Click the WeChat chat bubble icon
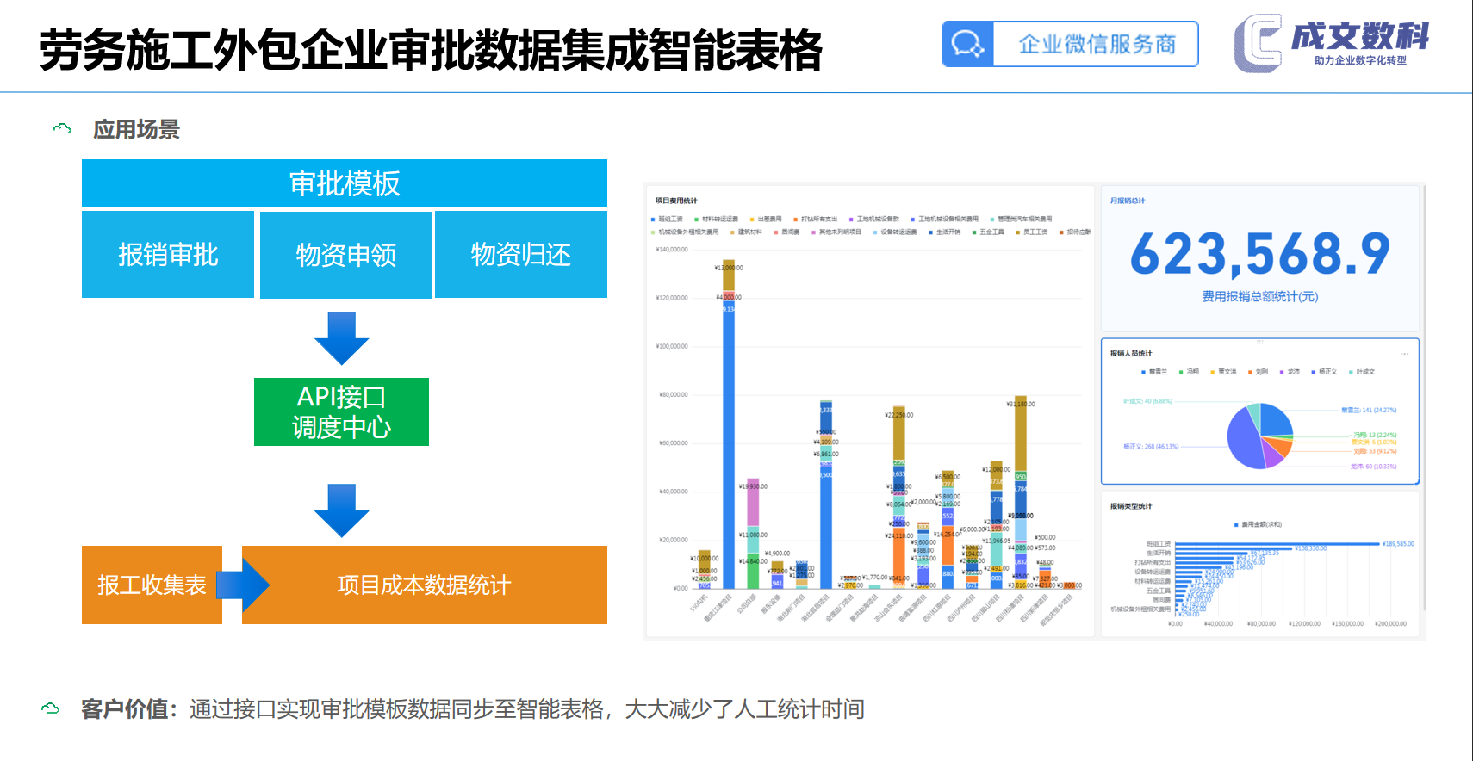 point(968,44)
